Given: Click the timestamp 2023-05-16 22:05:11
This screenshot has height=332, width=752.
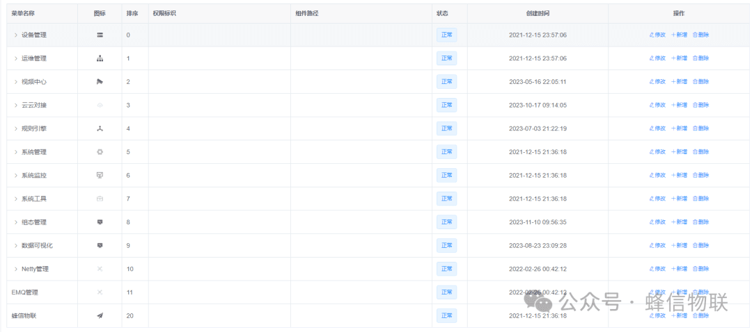Looking at the screenshot, I should (538, 82).
